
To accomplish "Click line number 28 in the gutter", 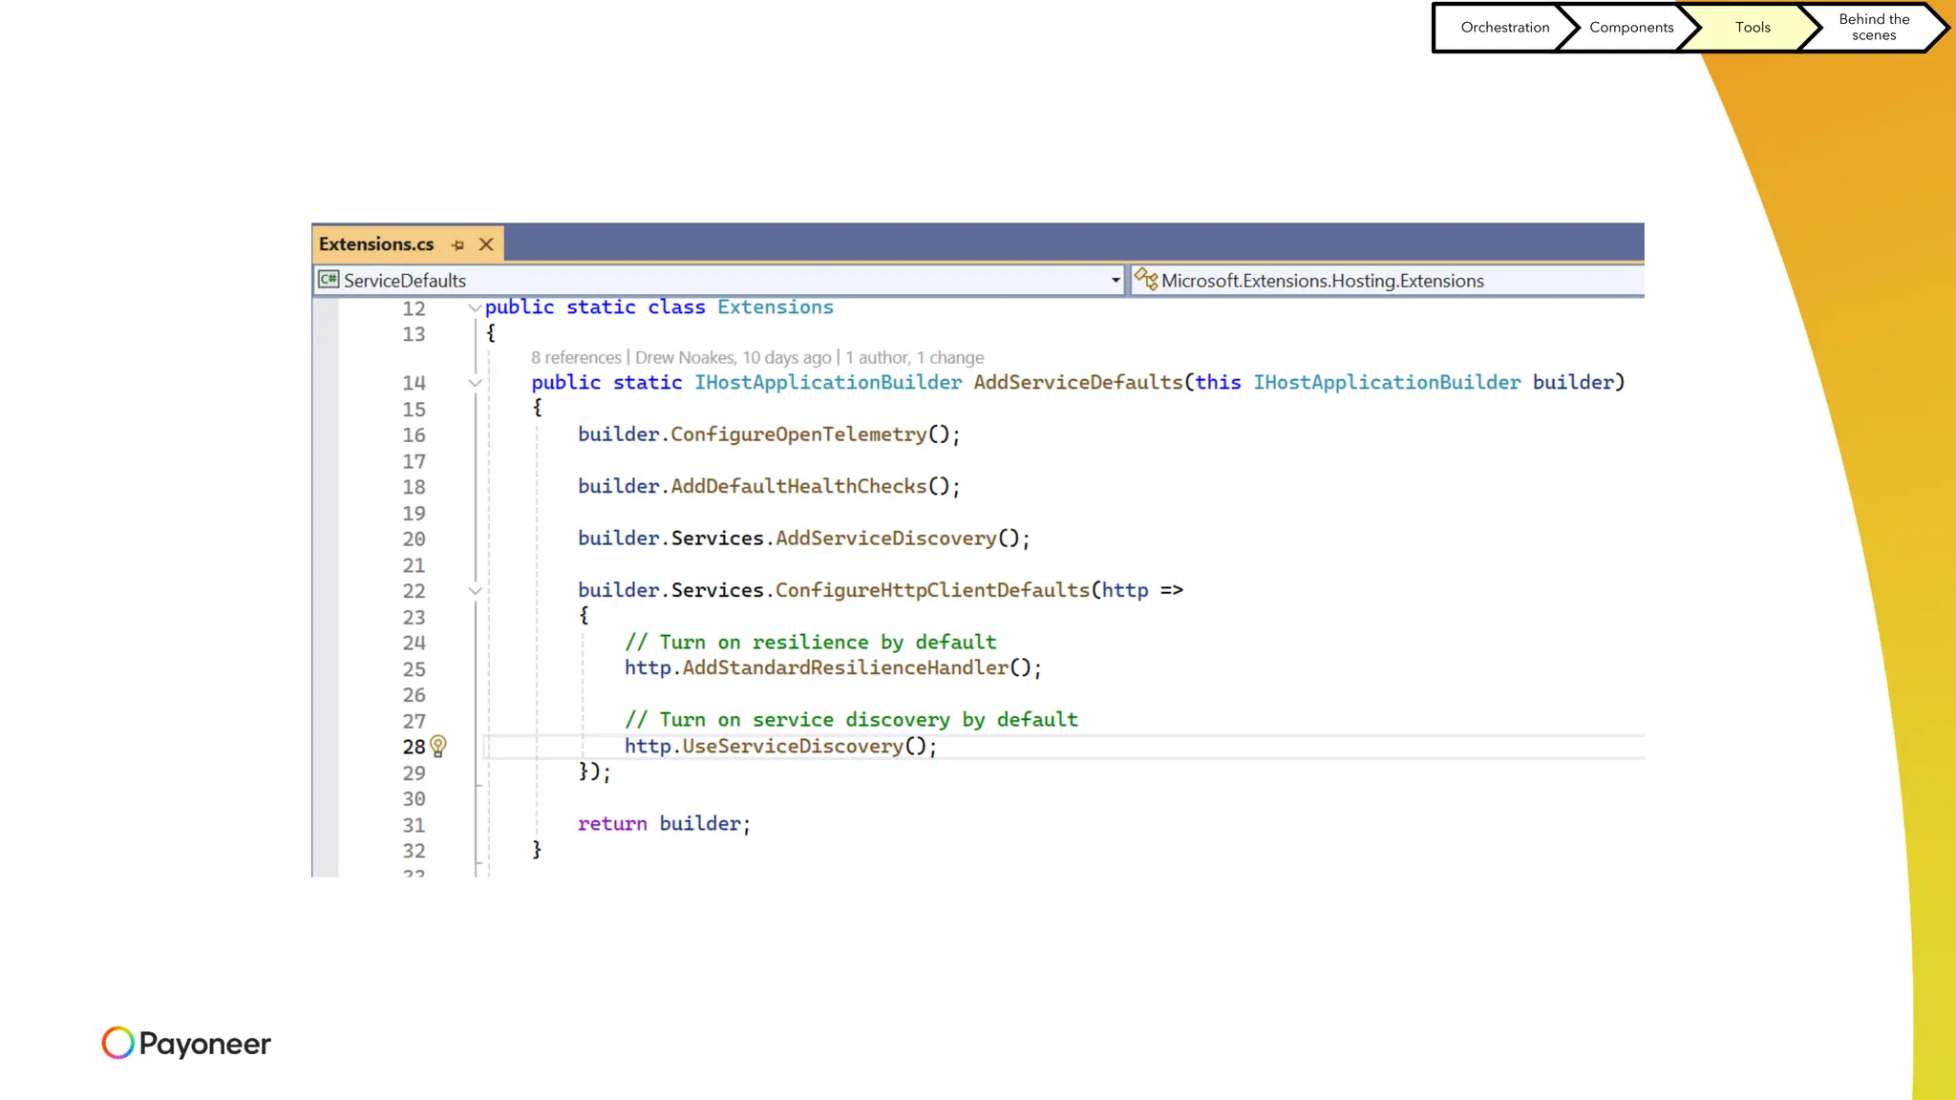I will pyautogui.click(x=414, y=747).
